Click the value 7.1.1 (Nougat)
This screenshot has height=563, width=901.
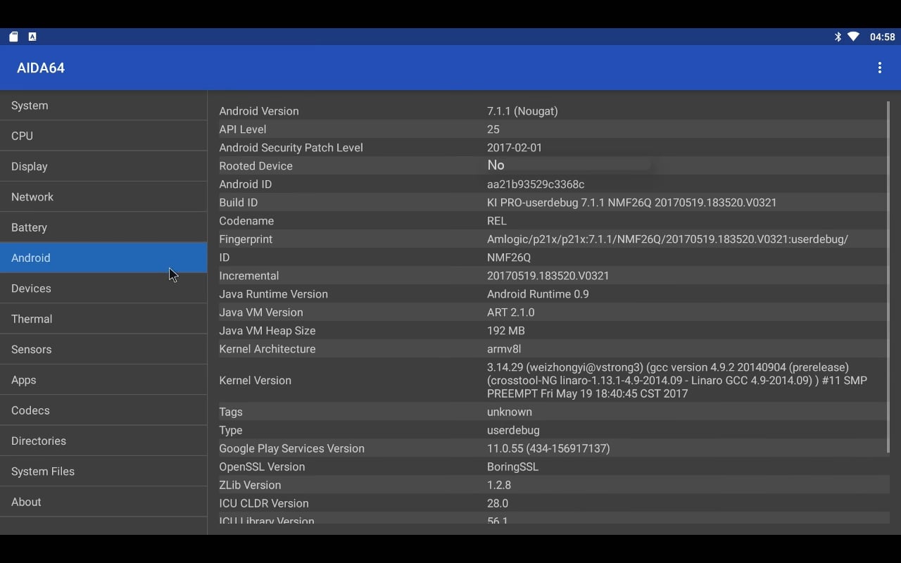tap(522, 111)
